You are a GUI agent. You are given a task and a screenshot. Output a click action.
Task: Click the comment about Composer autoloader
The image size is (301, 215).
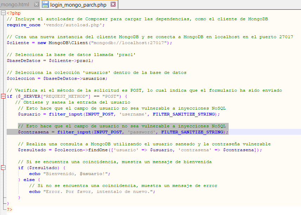(x=137, y=19)
